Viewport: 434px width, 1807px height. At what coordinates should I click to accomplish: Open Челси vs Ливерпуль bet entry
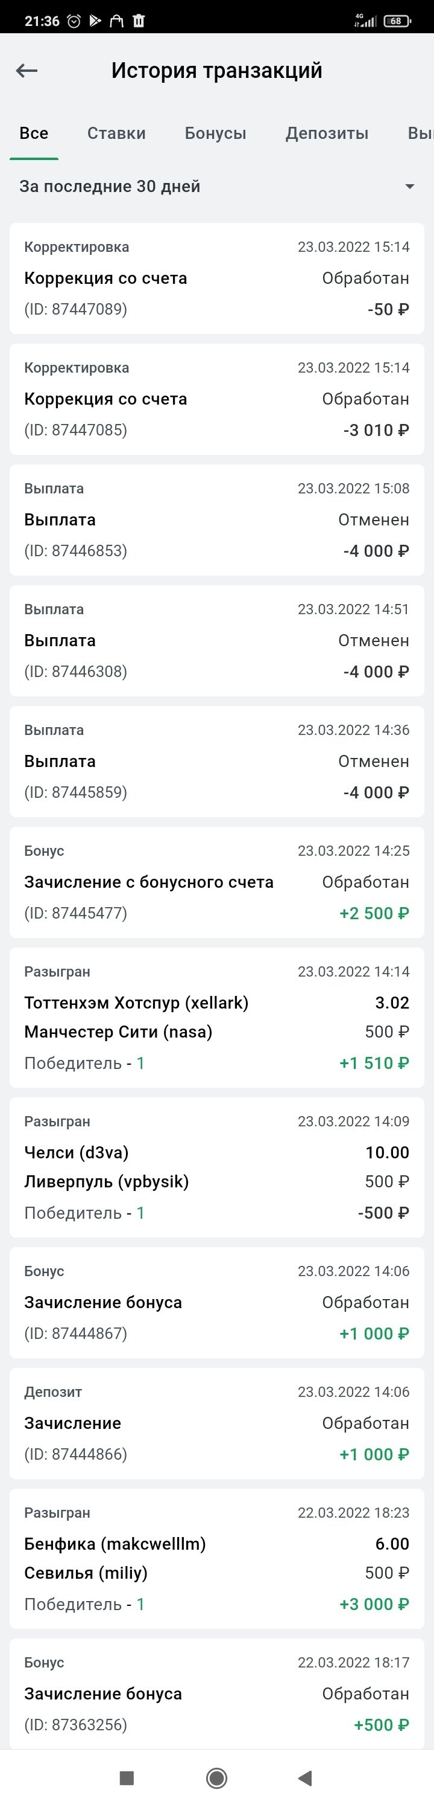coord(216,1167)
